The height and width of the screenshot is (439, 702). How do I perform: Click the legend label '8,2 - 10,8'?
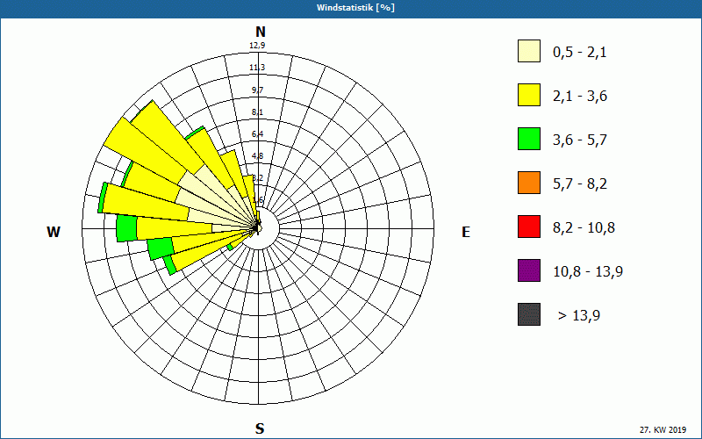pos(584,228)
